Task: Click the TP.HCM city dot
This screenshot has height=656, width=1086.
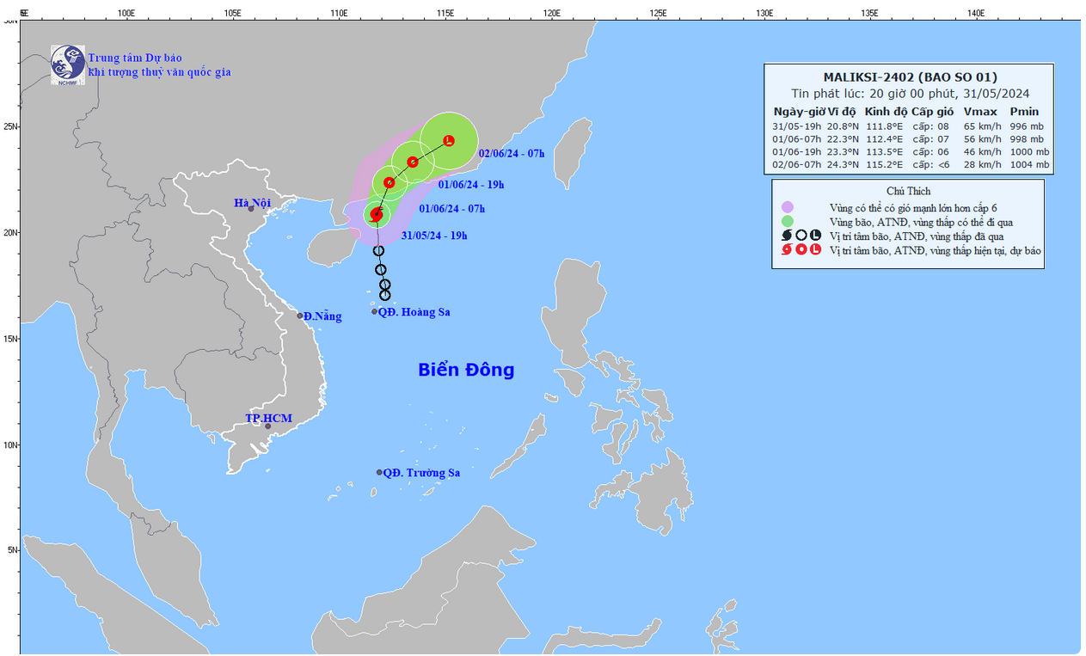Action: click(x=267, y=426)
